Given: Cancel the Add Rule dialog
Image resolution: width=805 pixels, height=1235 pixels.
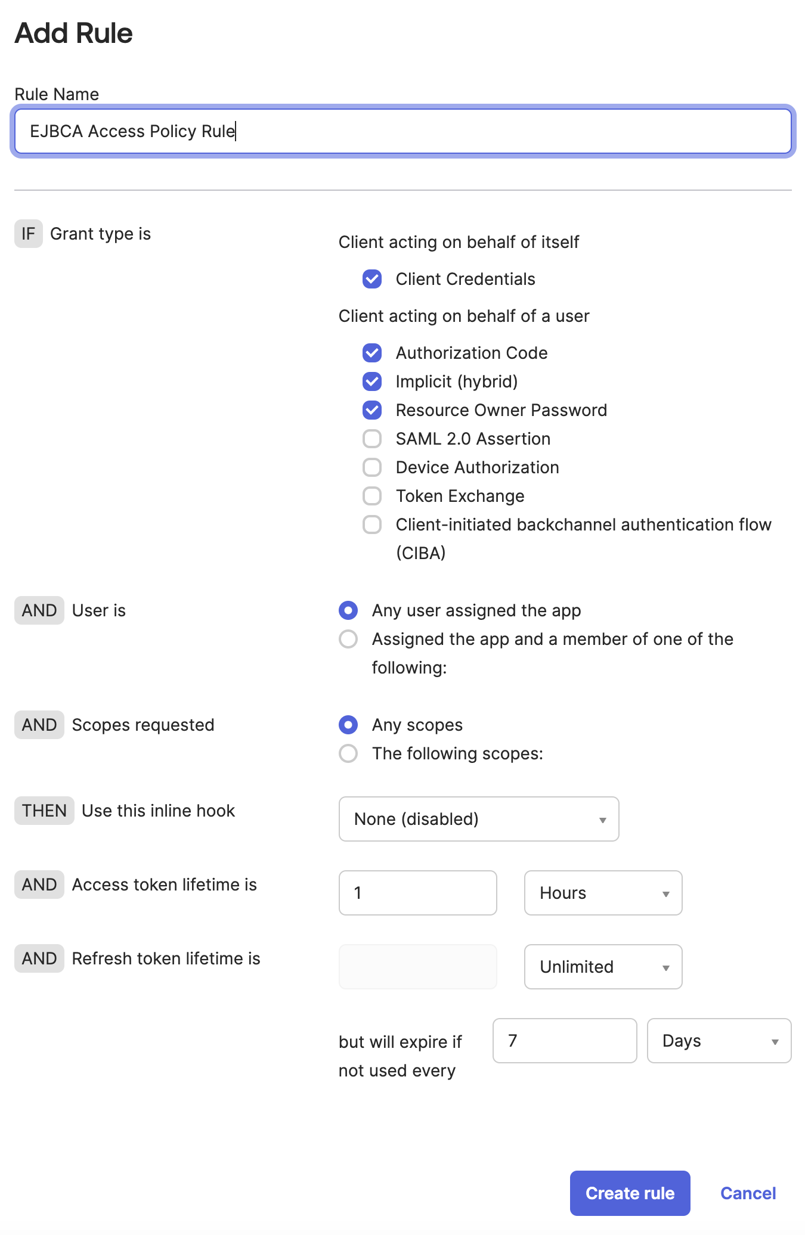Looking at the screenshot, I should coord(748,1193).
